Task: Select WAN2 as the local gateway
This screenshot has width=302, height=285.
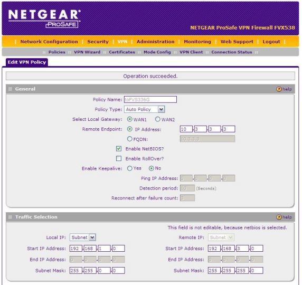Action: tap(157, 119)
